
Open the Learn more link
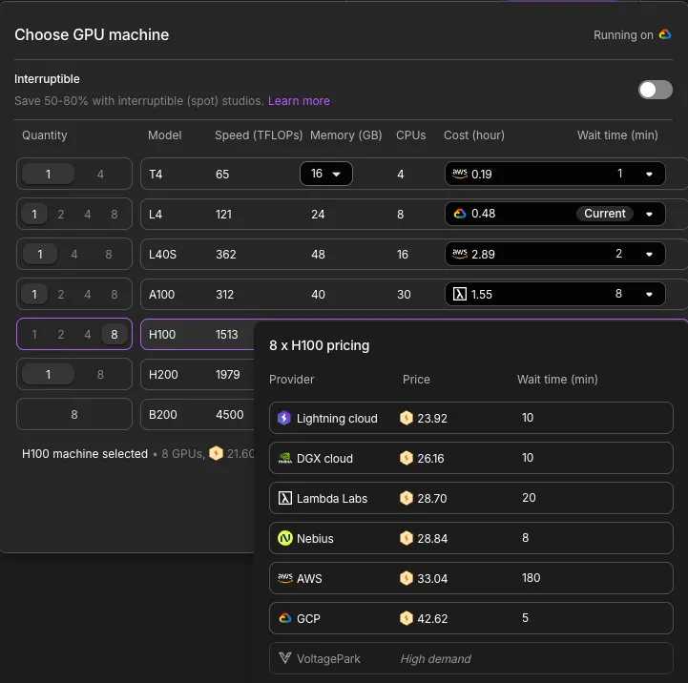tap(299, 101)
